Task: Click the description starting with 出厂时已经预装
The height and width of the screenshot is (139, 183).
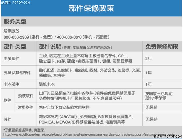Action: point(87,96)
